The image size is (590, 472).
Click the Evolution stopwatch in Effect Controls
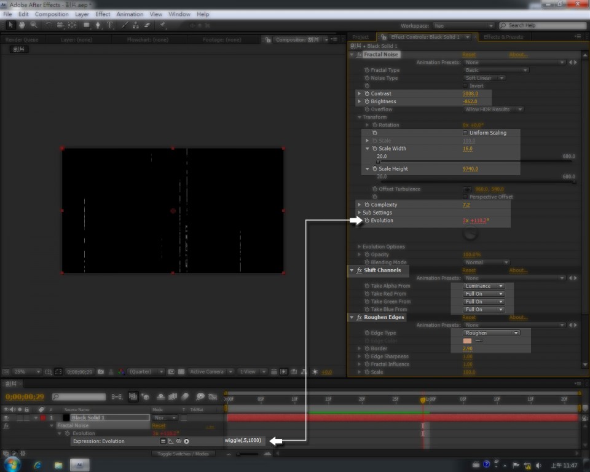pyautogui.click(x=367, y=221)
